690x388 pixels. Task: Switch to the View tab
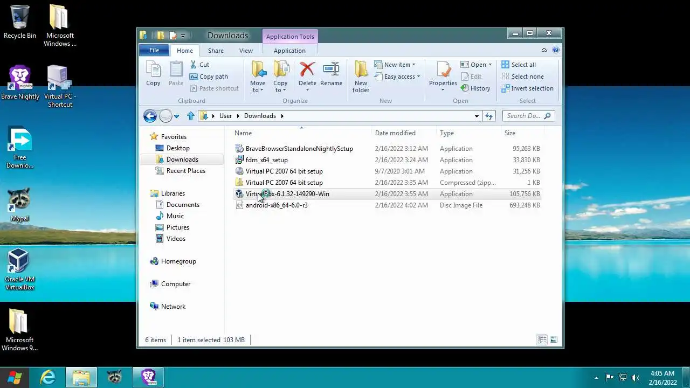point(246,51)
